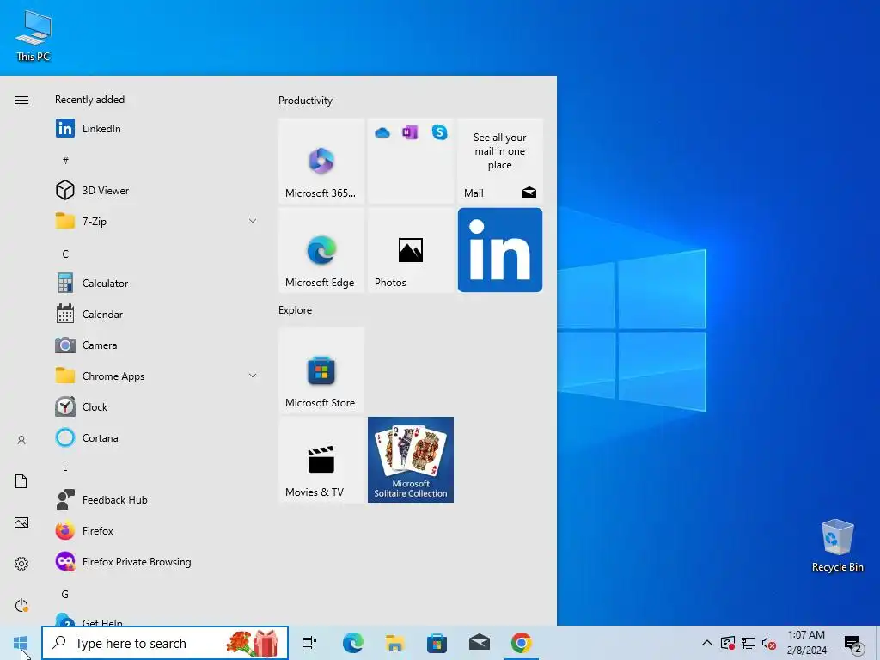
Task: Click the letter F section header
Action: point(65,470)
